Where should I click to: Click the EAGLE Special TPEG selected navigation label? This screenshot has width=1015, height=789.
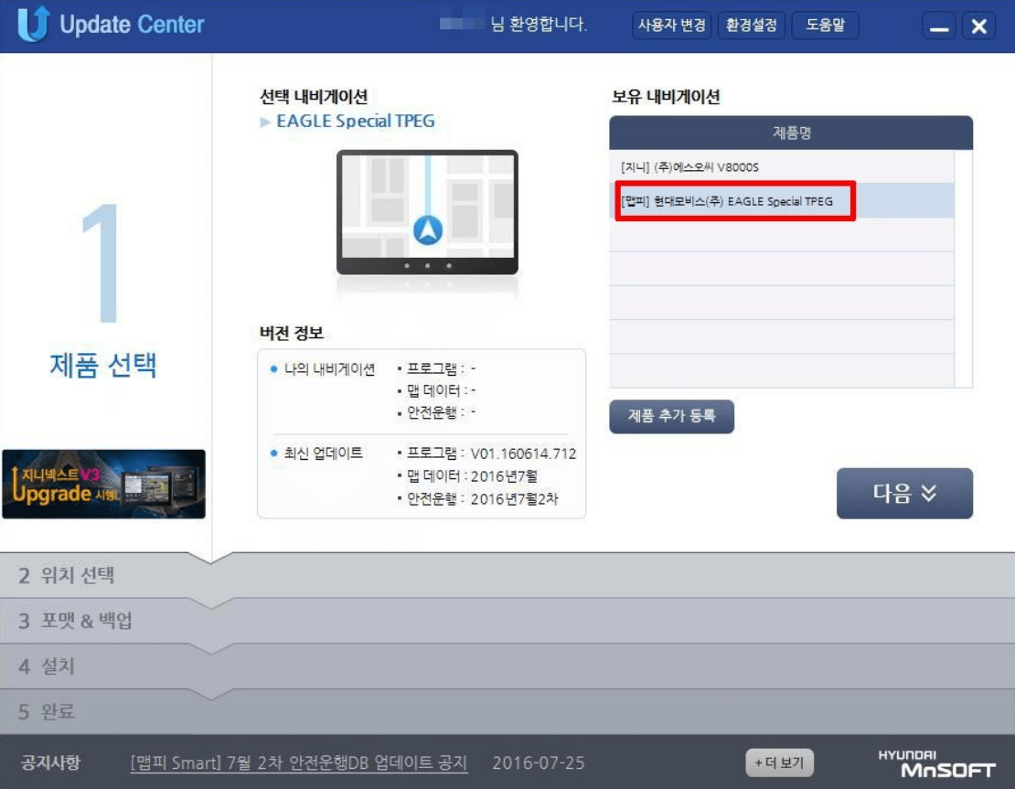[x=356, y=121]
